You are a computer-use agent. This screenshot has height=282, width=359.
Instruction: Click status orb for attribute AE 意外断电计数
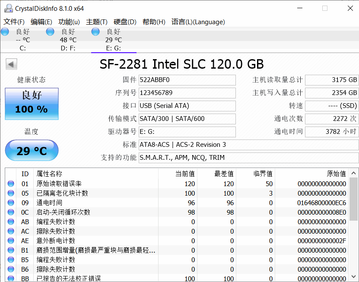point(11,241)
